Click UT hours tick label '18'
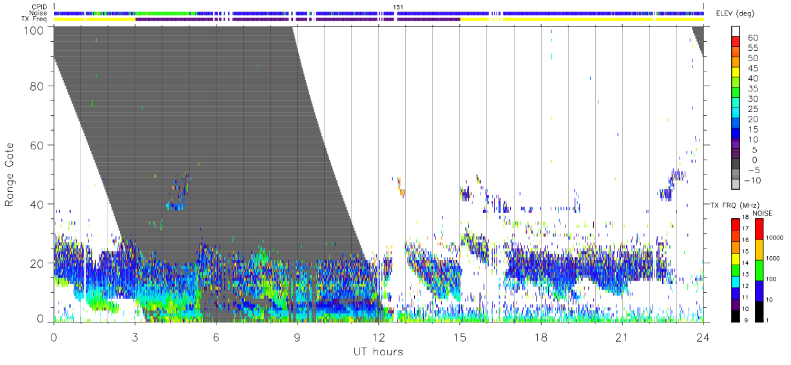 [x=540, y=337]
